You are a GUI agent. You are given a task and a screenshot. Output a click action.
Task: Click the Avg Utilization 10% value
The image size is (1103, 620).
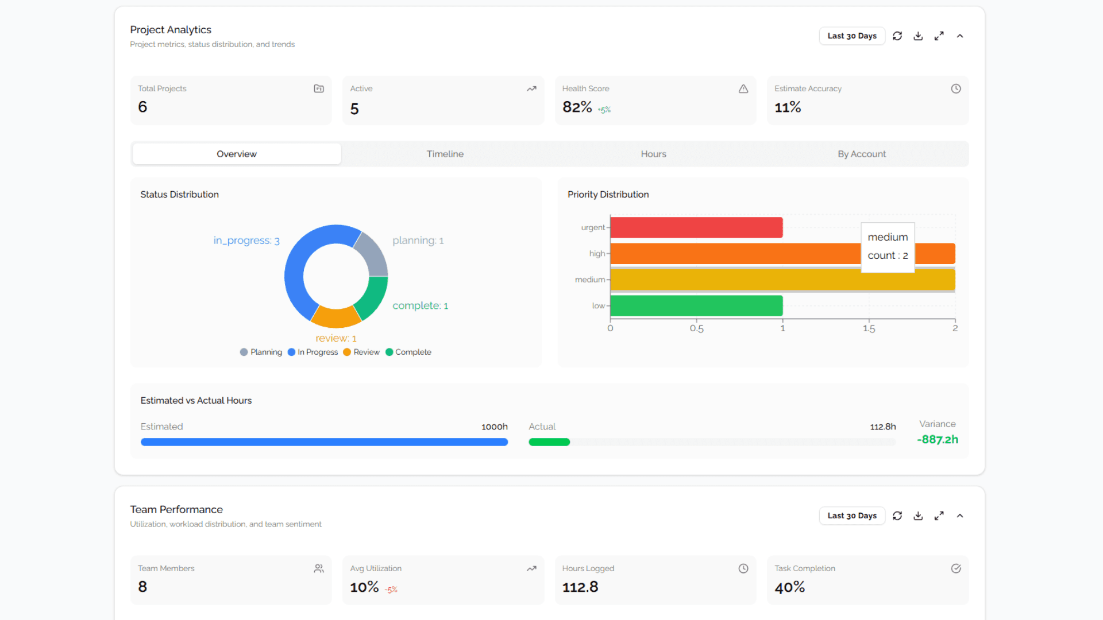click(x=364, y=587)
